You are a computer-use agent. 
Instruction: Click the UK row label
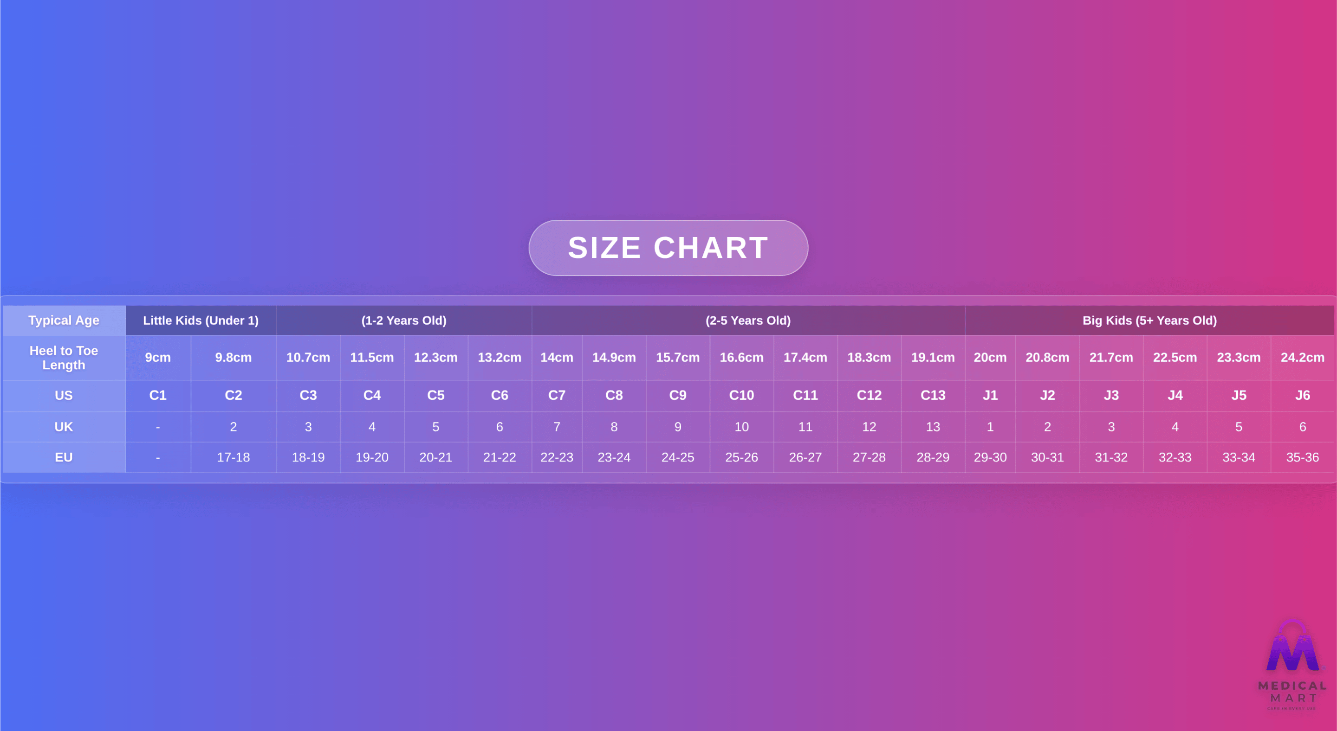[64, 427]
